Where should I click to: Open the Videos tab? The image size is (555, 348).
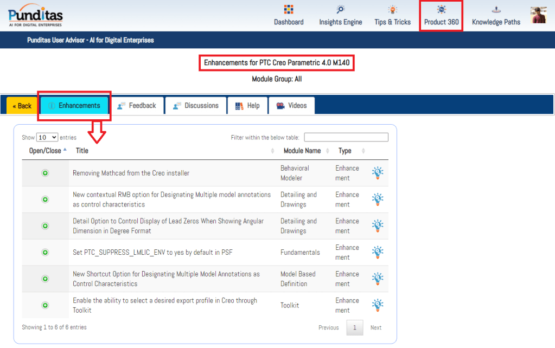[x=291, y=106]
